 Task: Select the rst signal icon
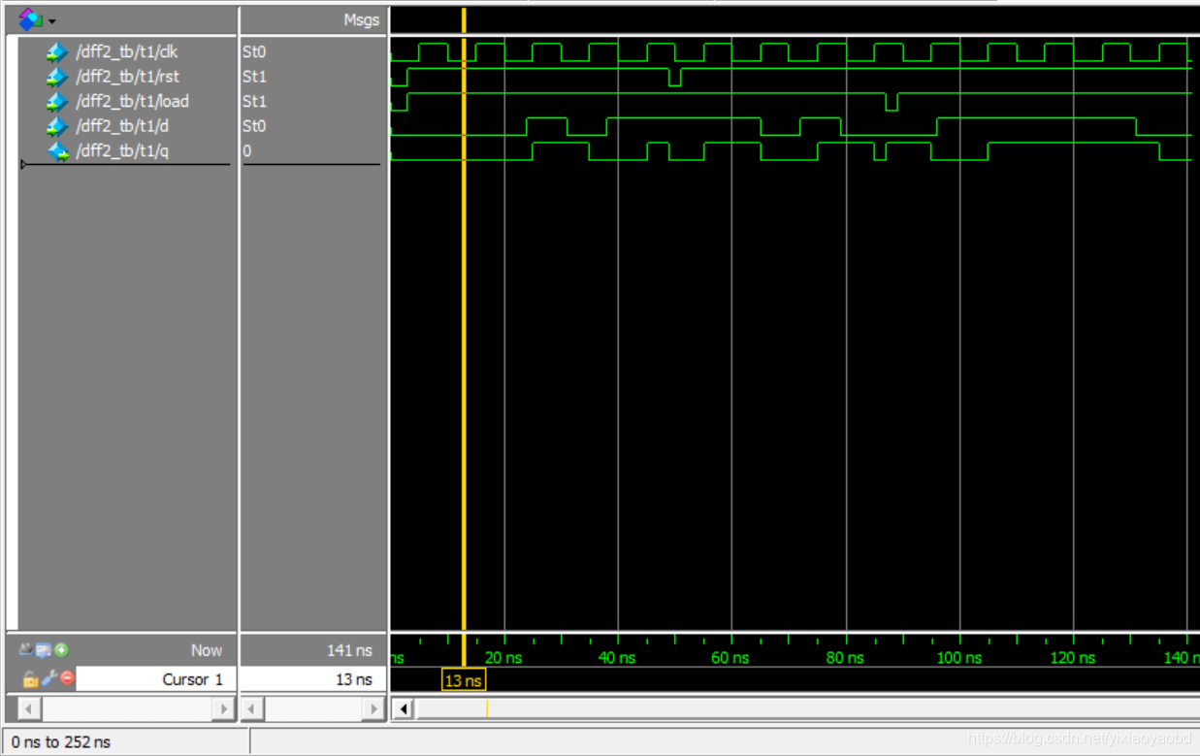tap(57, 77)
